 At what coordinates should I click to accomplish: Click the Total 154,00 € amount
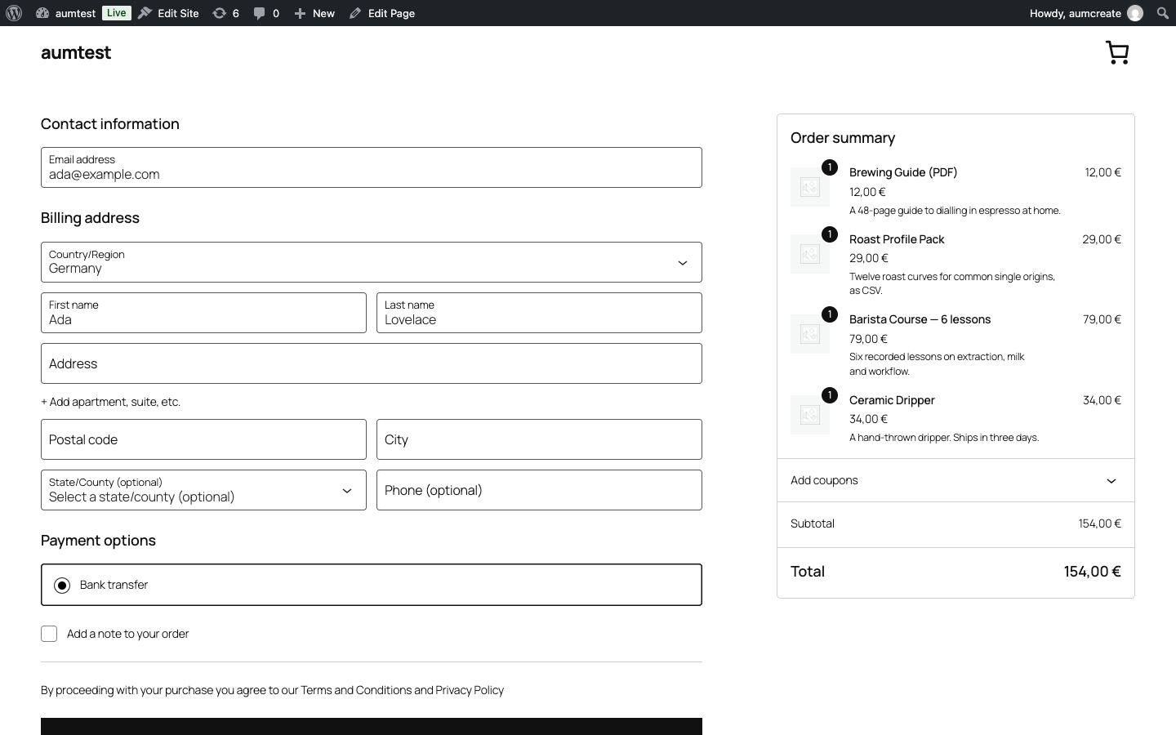(x=1092, y=572)
